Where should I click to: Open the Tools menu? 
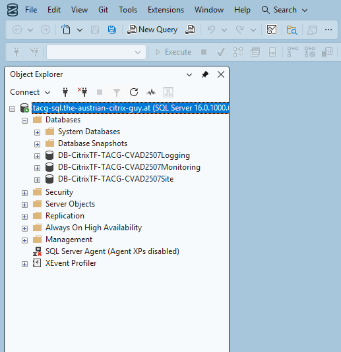(x=128, y=10)
